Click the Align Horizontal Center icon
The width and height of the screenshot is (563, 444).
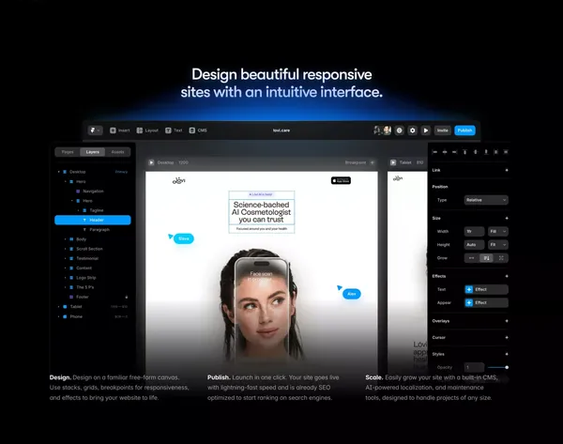(445, 152)
